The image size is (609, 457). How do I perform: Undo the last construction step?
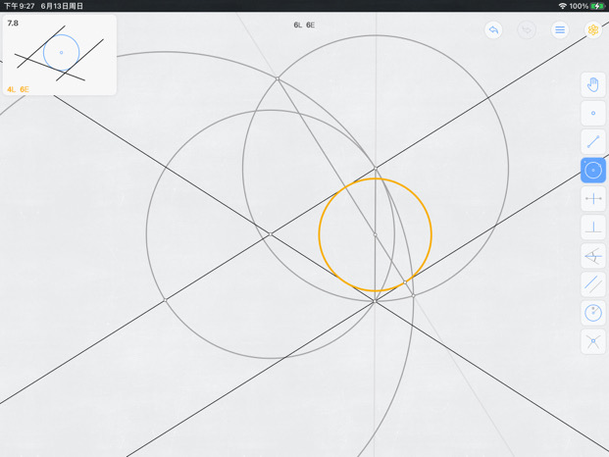click(x=493, y=29)
